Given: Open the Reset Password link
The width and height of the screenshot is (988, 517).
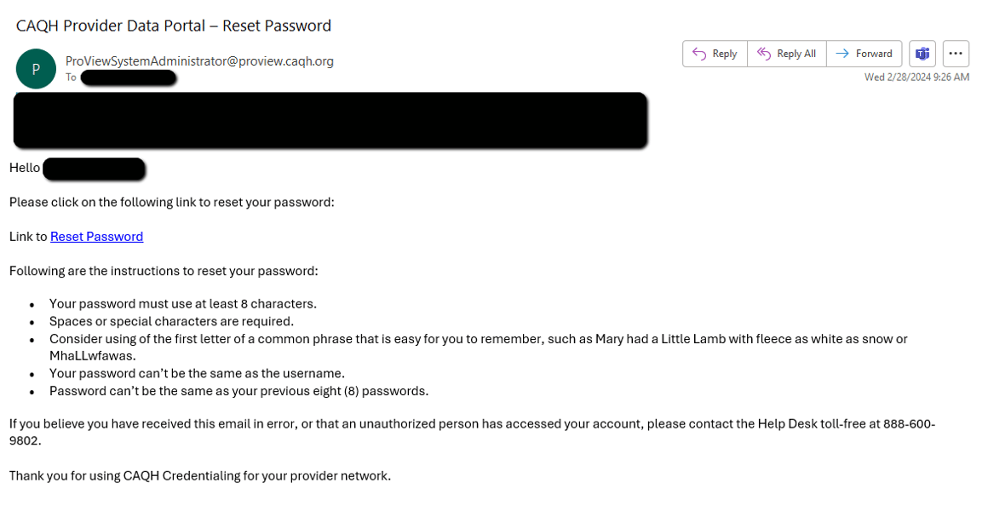Looking at the screenshot, I should (x=96, y=236).
